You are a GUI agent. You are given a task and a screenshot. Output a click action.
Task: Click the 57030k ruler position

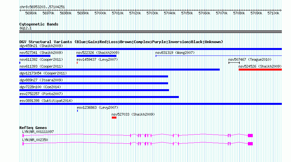click(x=152, y=13)
